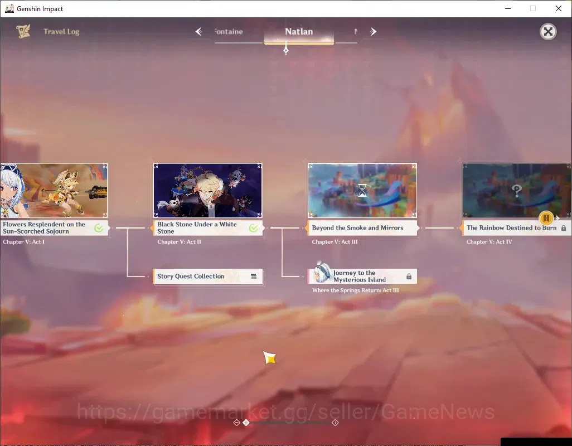Open Beyond the Smoke and Mirrors thumbnail

click(362, 190)
